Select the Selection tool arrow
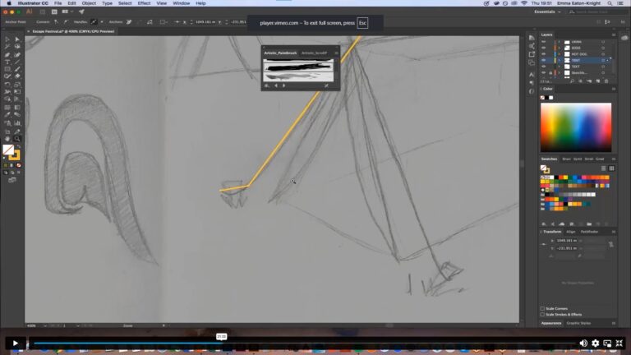Screen dimensions: 631x355 point(7,39)
